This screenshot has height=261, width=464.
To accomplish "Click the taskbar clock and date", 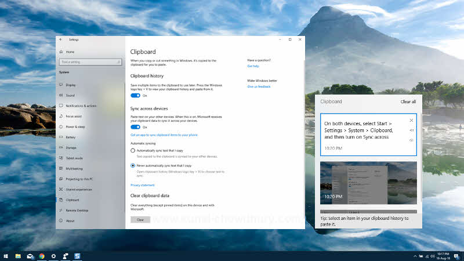I will click(443, 256).
